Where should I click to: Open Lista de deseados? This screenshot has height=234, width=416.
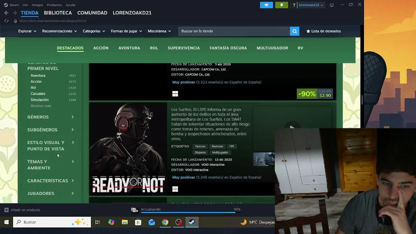[323, 31]
